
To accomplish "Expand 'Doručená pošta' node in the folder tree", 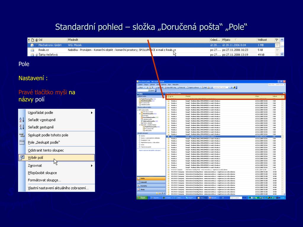I will 140,114.
